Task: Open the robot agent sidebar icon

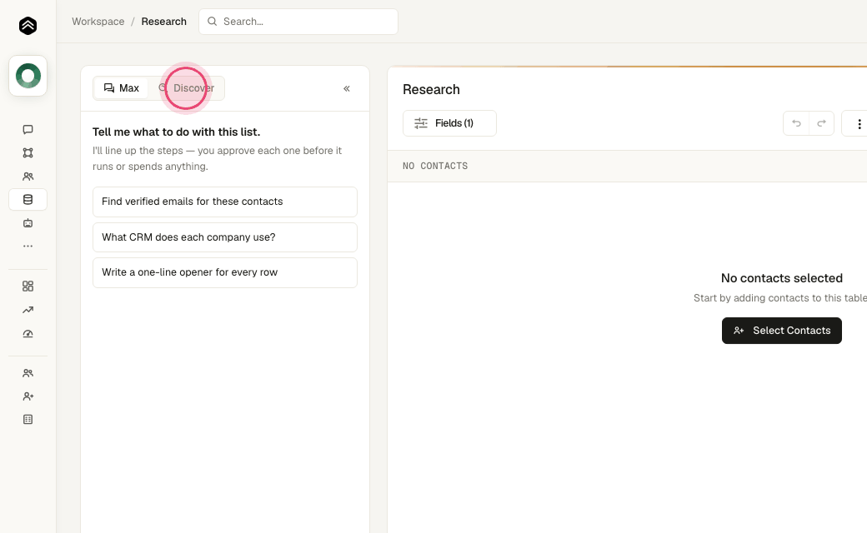Action: [x=28, y=223]
